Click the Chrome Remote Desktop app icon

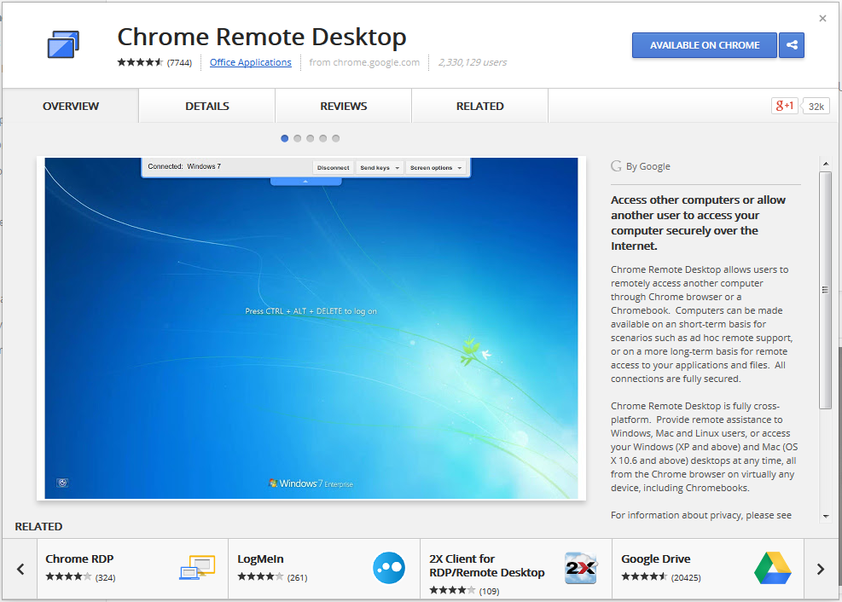tap(63, 44)
